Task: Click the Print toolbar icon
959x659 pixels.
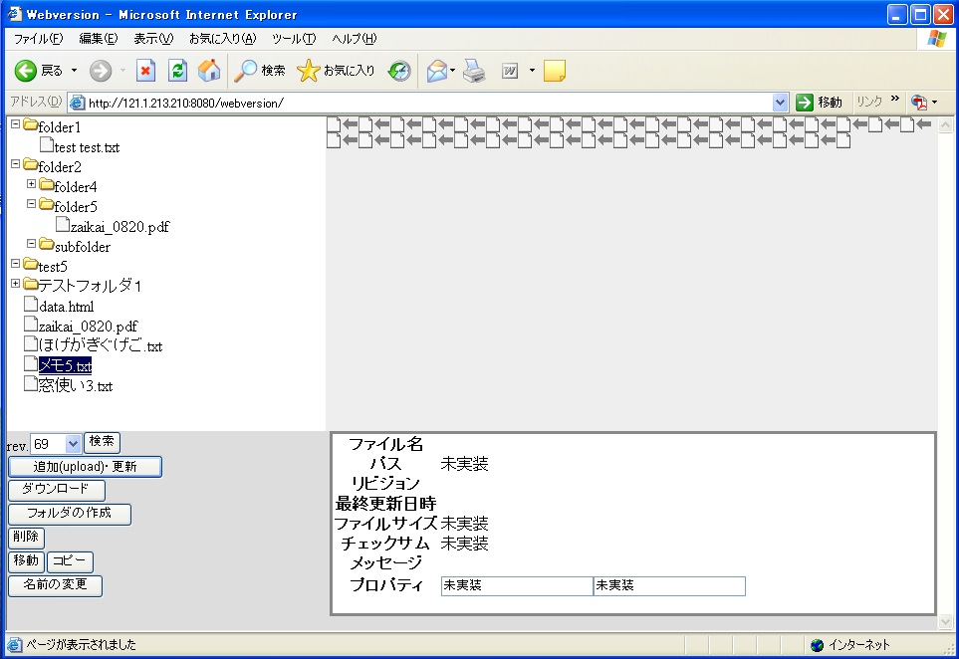Action: point(474,70)
